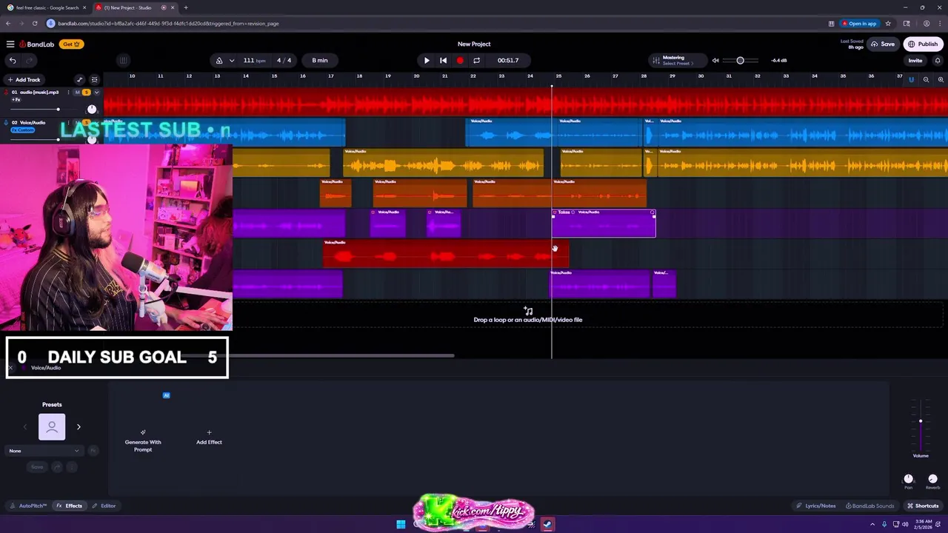Screen dimensions: 948x533
Task: Edit the 111 bpm tempo field
Action: click(254, 61)
